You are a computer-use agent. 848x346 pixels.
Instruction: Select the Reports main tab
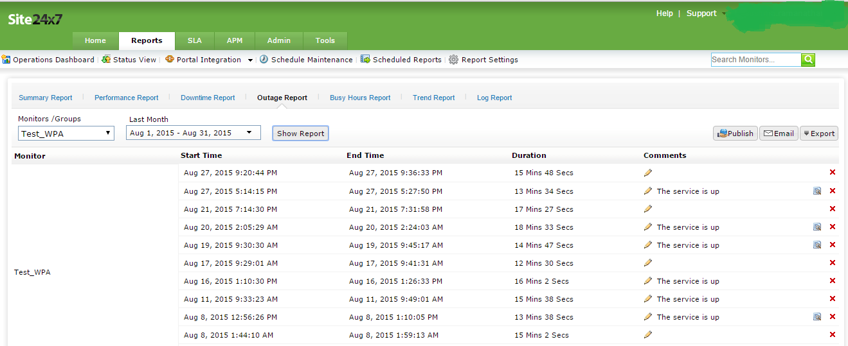coord(147,40)
